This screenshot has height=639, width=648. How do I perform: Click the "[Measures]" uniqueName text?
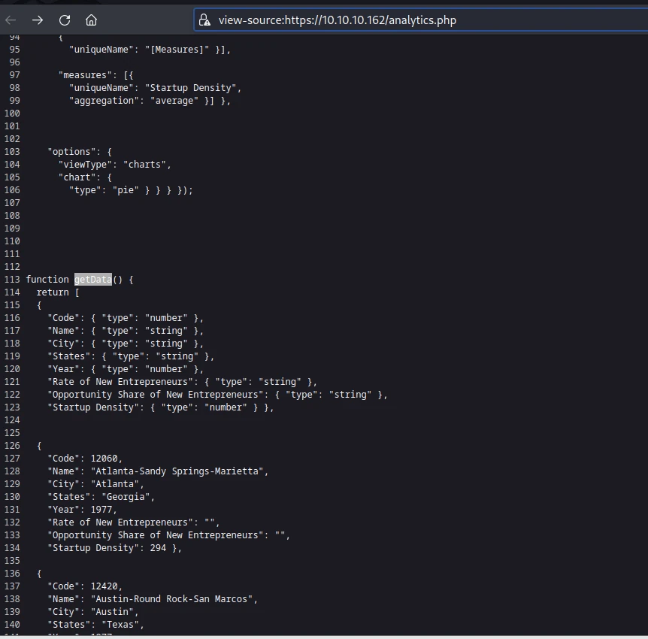pos(177,49)
